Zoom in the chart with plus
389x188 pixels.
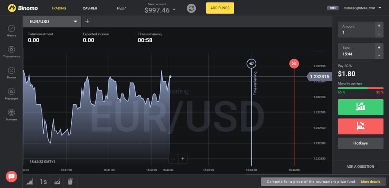pos(183,159)
